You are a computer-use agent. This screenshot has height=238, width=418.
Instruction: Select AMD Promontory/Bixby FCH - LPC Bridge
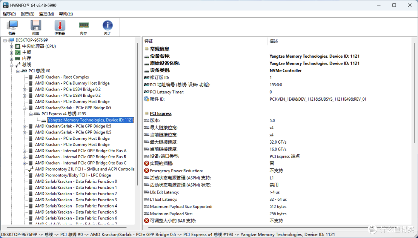[x=73, y=175]
